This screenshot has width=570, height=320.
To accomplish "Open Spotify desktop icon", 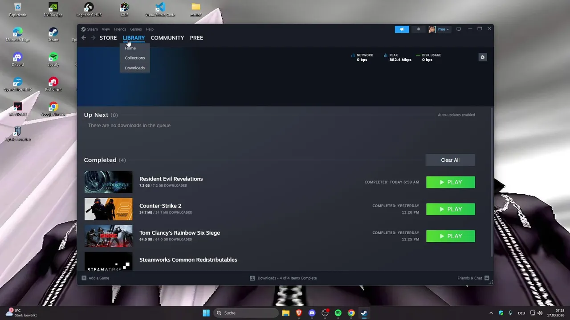I will click(x=53, y=60).
